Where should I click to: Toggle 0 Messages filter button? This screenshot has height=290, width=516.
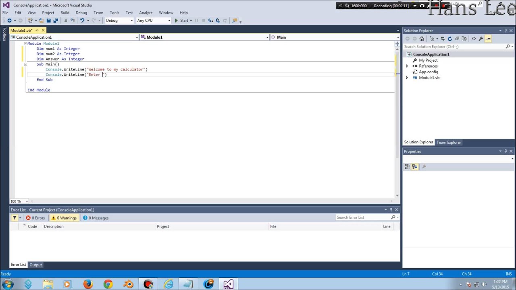96,218
